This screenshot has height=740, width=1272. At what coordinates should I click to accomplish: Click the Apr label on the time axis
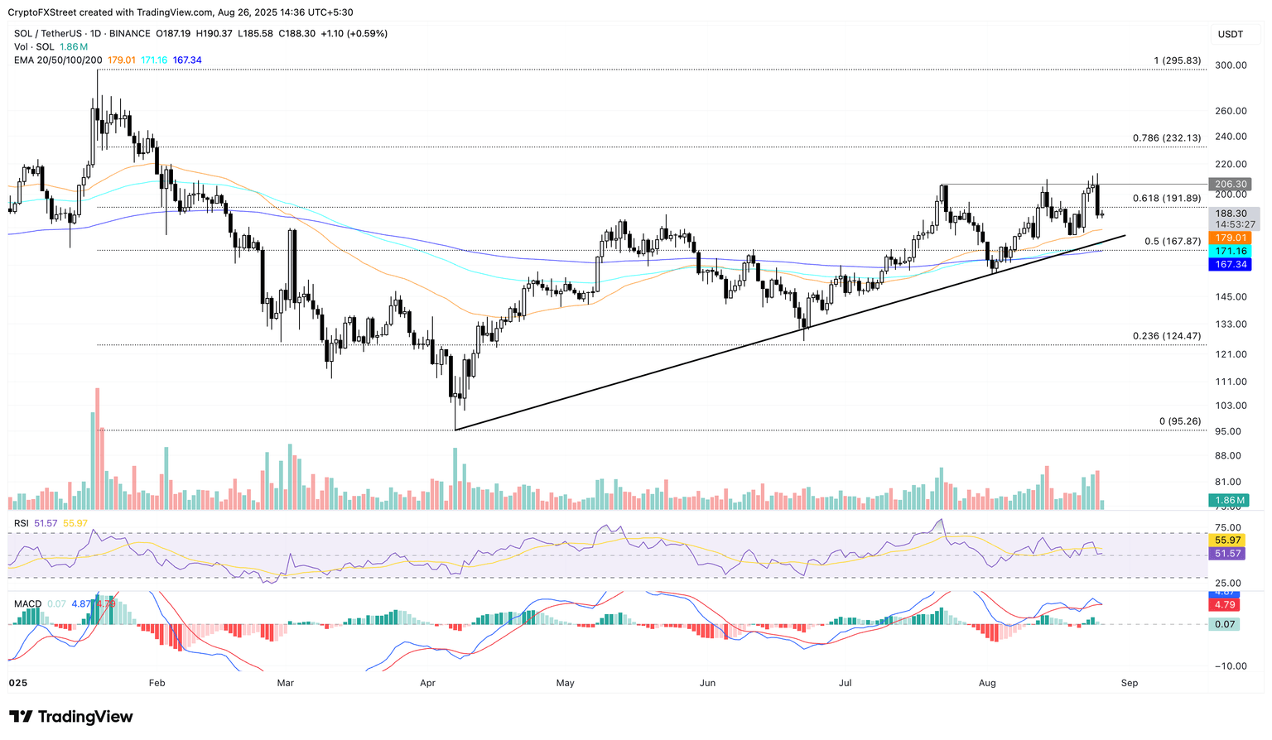click(x=428, y=684)
